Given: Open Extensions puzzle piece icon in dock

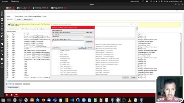Looking at the screenshot, I should 38,100.
